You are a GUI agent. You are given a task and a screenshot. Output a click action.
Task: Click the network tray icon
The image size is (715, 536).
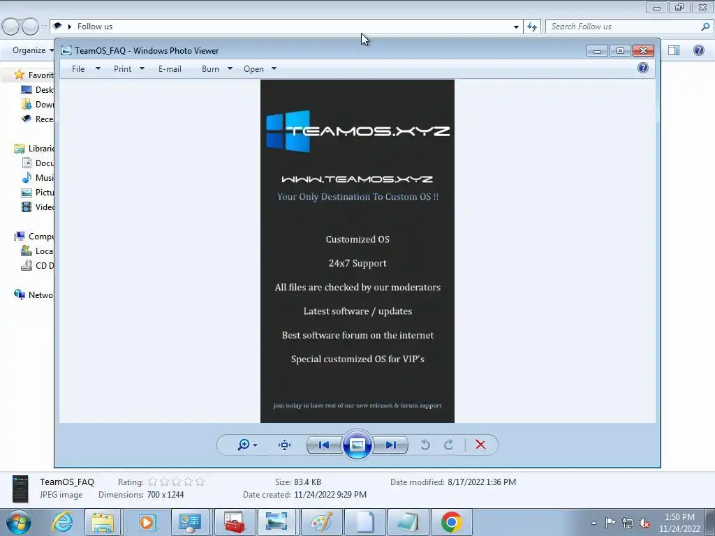point(628,523)
